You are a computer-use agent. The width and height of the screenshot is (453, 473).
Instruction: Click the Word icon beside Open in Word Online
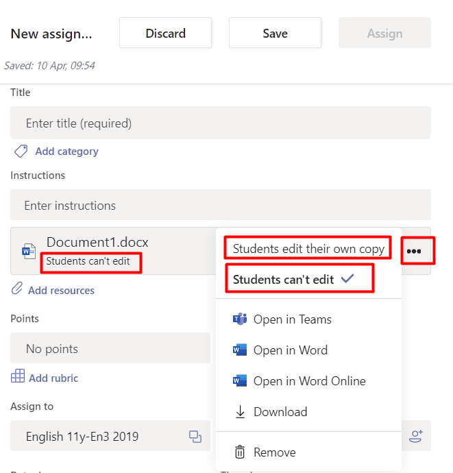(x=240, y=380)
